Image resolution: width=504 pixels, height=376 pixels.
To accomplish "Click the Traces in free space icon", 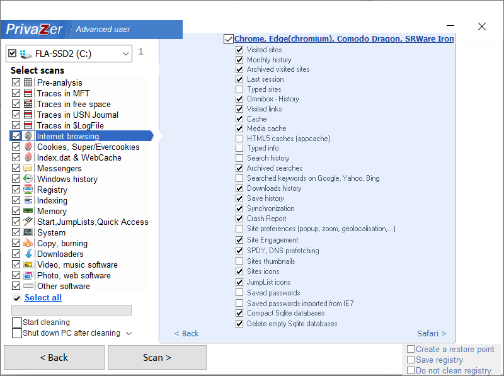I will [x=28, y=104].
